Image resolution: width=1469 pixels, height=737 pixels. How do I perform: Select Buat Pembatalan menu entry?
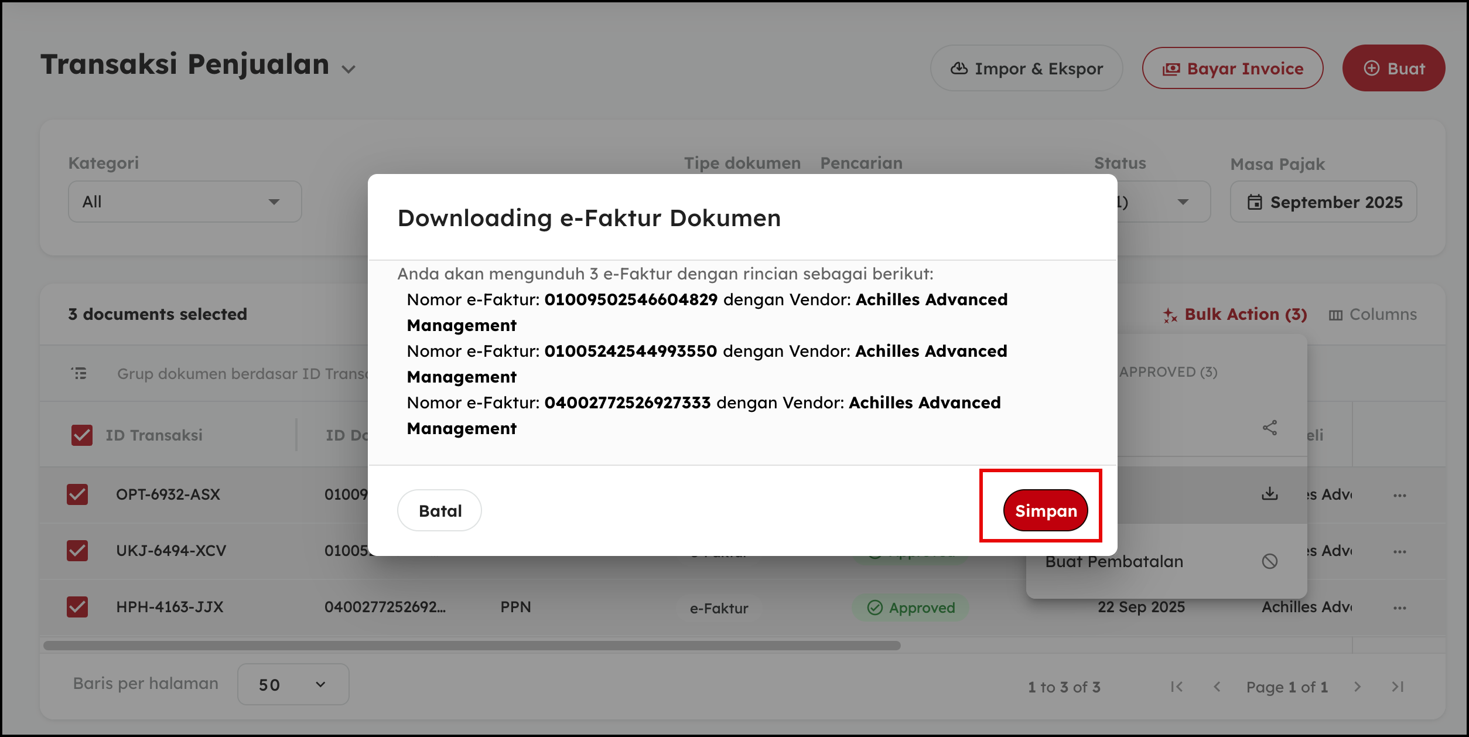(1114, 561)
